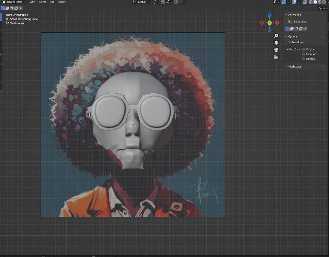Switch to Material Preview shading
This screenshot has width=329, height=257.
tap(320, 2)
